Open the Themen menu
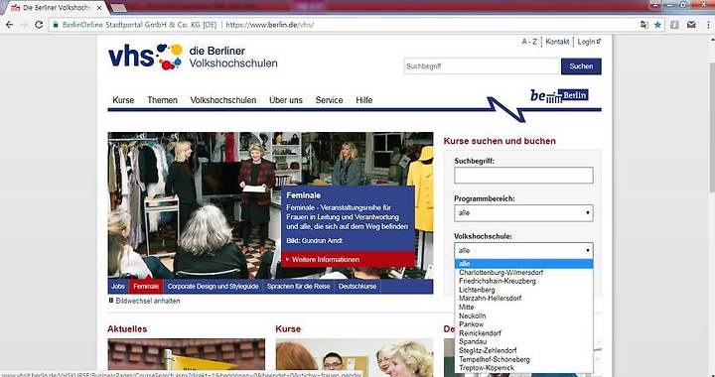This screenshot has width=715, height=377. [x=162, y=100]
